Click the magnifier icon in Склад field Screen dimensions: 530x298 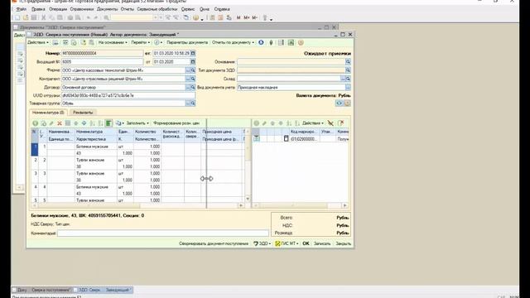[348, 79]
